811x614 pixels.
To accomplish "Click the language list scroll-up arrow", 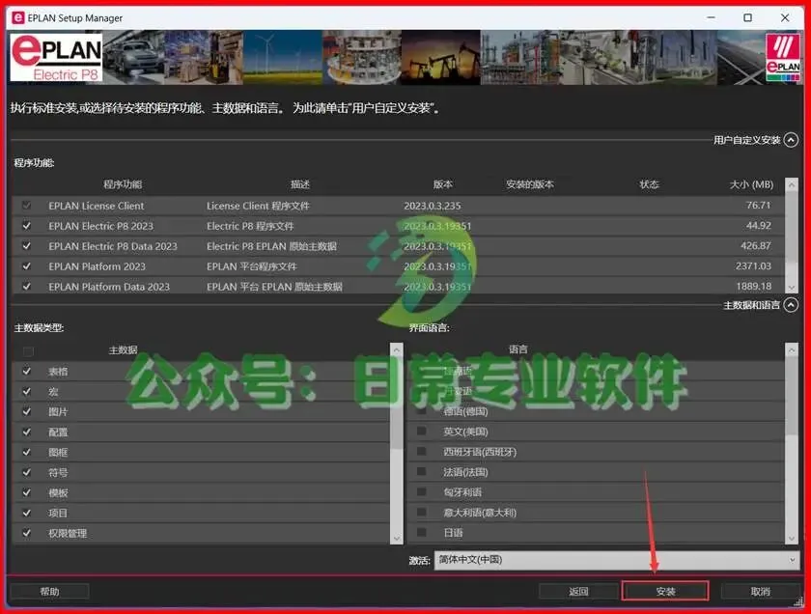I will point(792,349).
